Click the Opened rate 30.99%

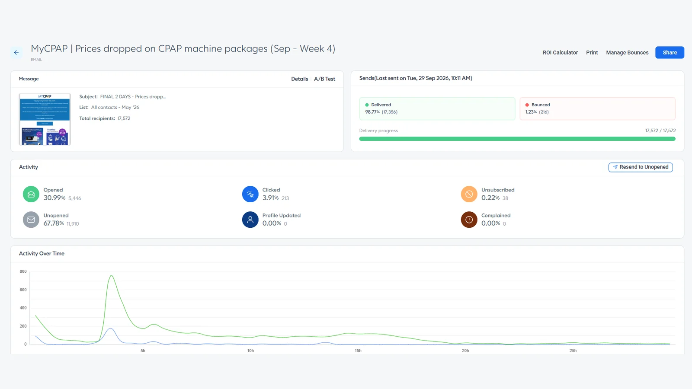point(54,198)
